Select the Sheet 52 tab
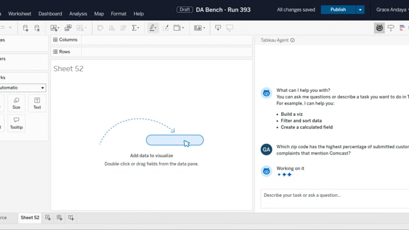Screen dimensions: 409x230 click(30, 217)
